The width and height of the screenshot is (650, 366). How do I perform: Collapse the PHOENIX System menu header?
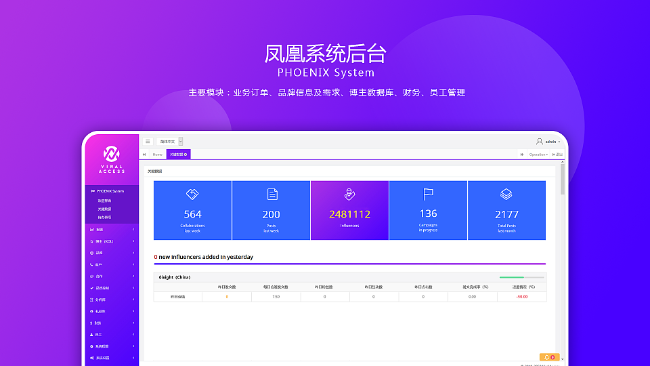(112, 191)
